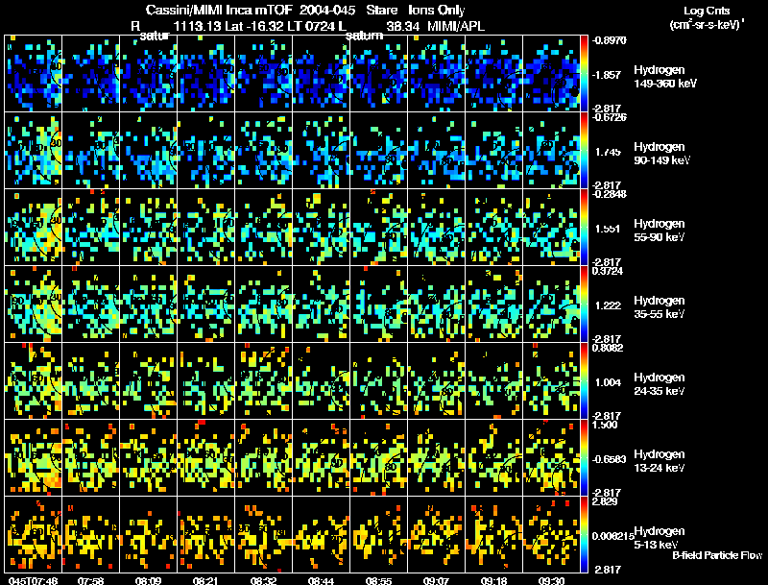Click the '-0.6583' colorbar value
The image size is (768, 585).
click(609, 459)
